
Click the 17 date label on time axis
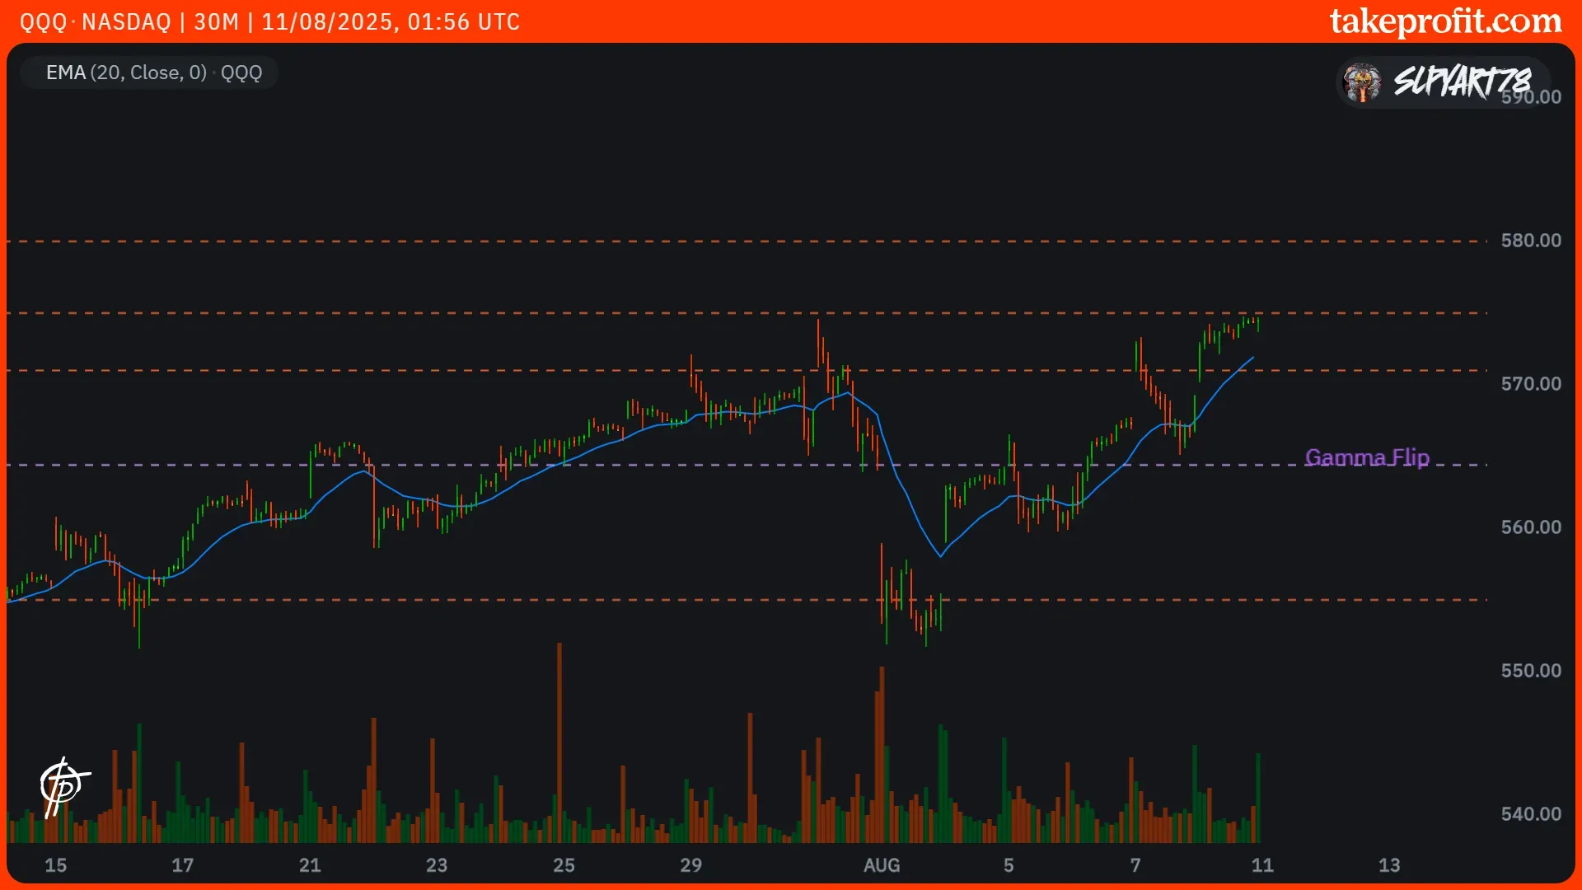coord(182,865)
